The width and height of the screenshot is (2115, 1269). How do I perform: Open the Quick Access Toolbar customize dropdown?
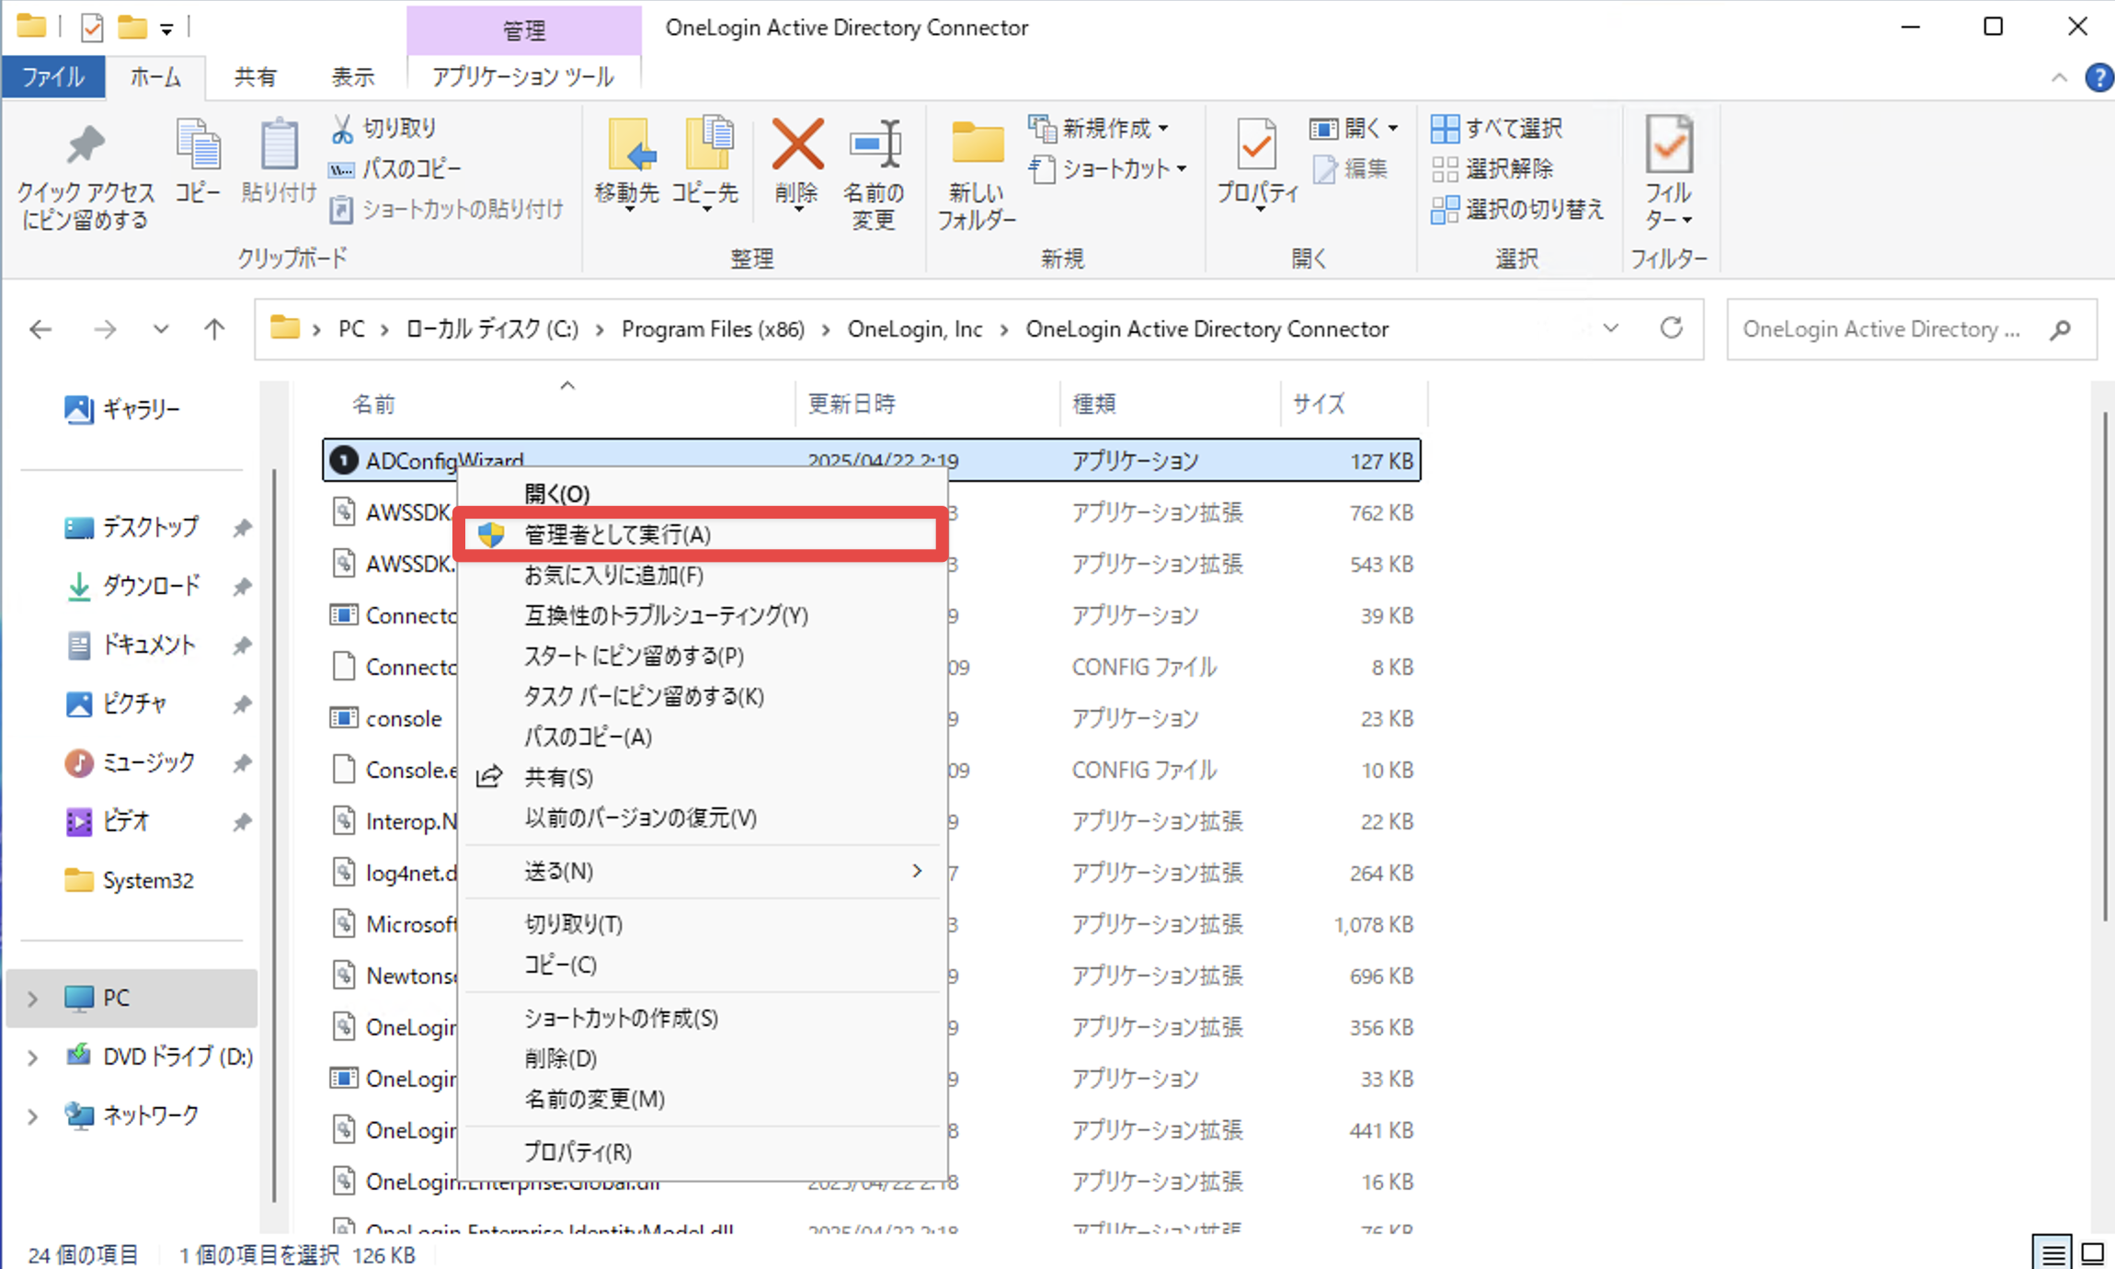(166, 30)
